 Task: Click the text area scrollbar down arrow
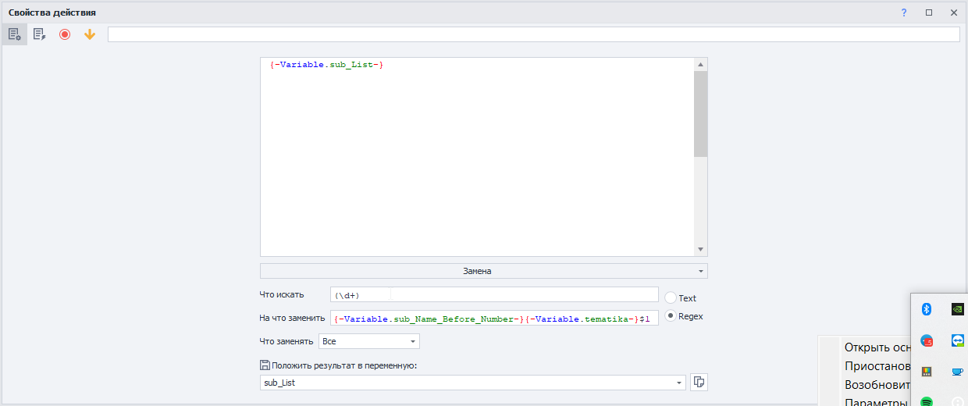click(x=700, y=250)
